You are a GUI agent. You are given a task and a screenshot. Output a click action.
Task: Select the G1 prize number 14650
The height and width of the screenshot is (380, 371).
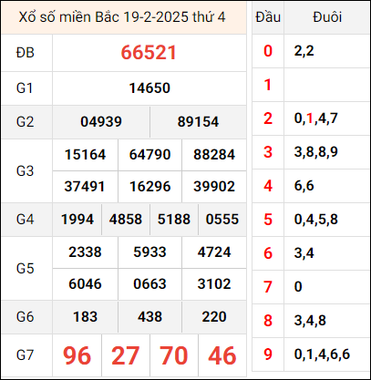point(149,88)
